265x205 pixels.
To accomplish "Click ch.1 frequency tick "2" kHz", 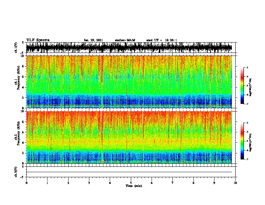I will coord(23,98).
